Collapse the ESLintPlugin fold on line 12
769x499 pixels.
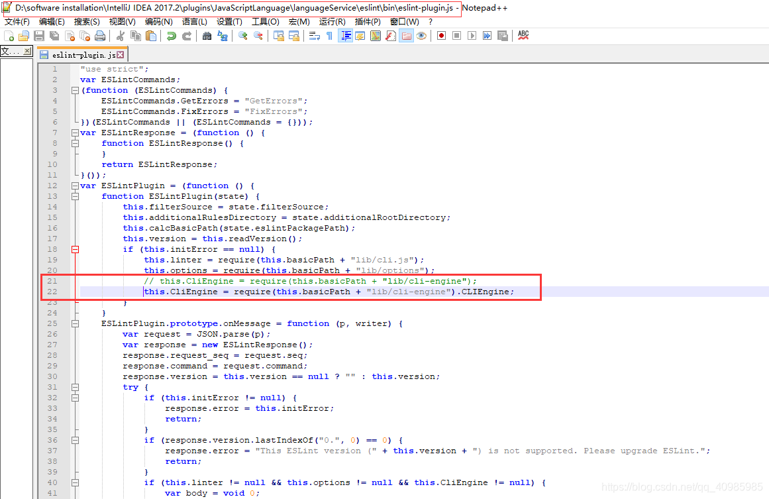[75, 186]
